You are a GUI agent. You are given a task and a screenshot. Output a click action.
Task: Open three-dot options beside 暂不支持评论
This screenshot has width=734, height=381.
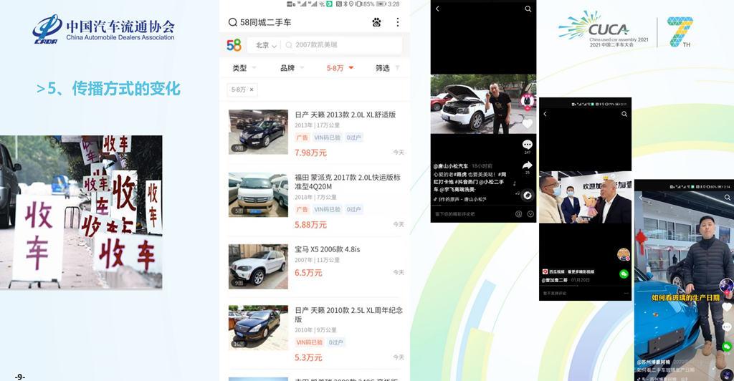(x=626, y=293)
